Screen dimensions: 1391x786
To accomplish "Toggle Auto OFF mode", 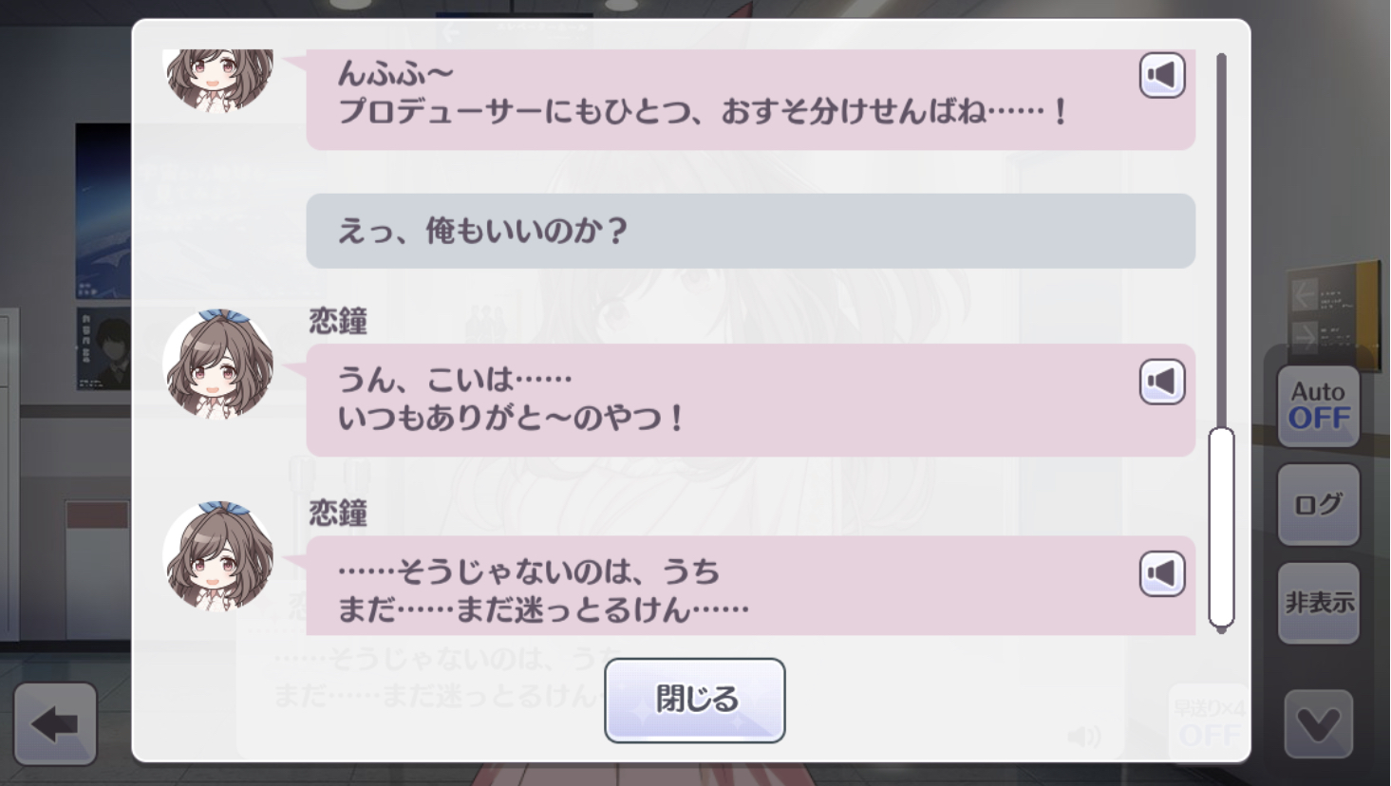I will click(x=1319, y=406).
